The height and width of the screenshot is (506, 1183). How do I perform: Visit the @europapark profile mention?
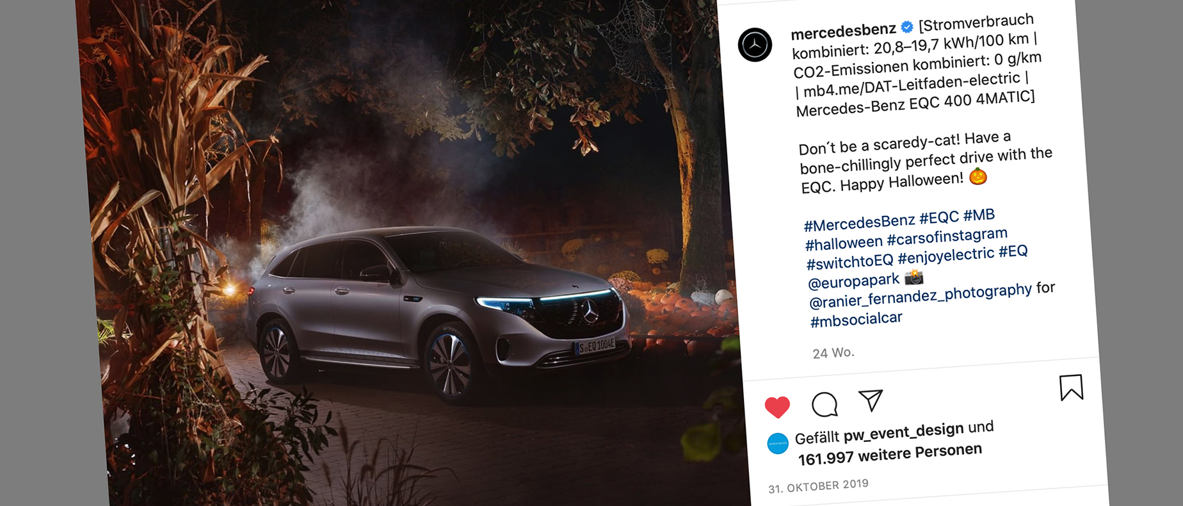854,281
